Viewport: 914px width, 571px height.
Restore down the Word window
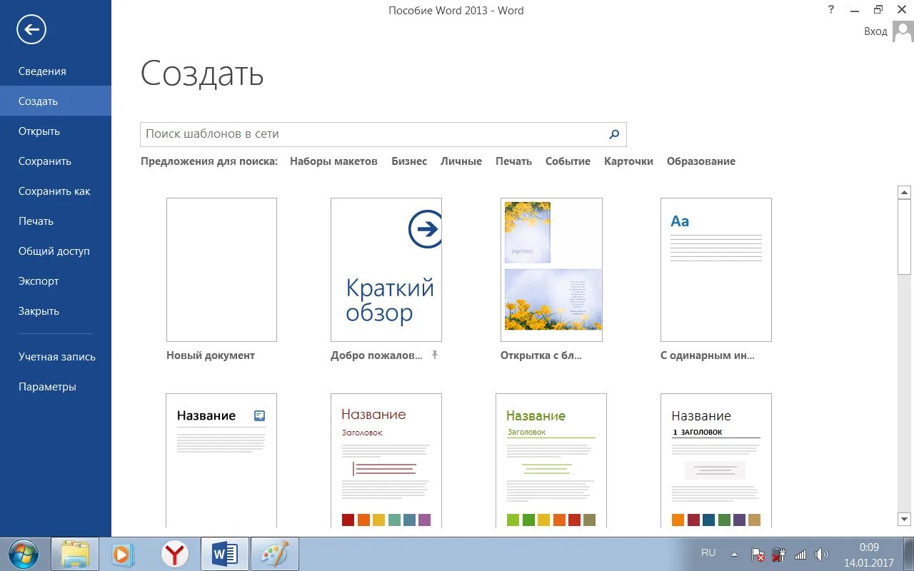[879, 9]
